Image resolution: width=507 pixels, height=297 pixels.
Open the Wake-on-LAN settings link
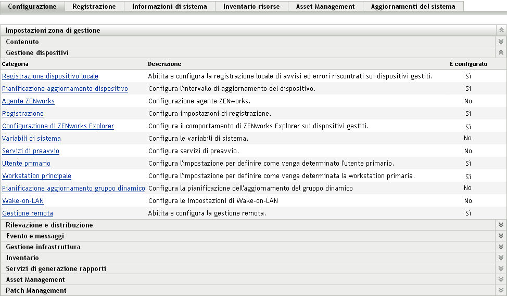23,201
